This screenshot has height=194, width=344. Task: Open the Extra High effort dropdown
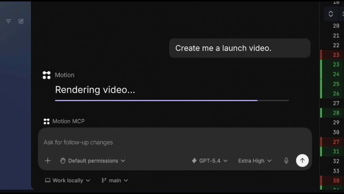(x=255, y=161)
